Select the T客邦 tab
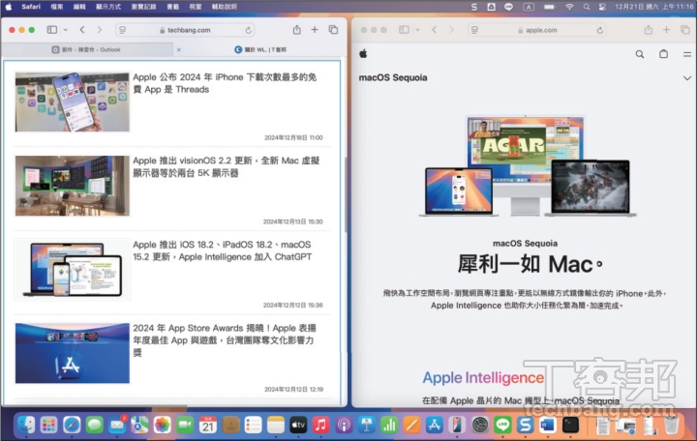Screen dimensions: 697x441 coord(260,49)
